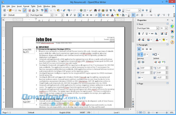Image resolution: width=176 pixels, height=115 pixels.
Task: Open the Table menu
Action: 33,6
